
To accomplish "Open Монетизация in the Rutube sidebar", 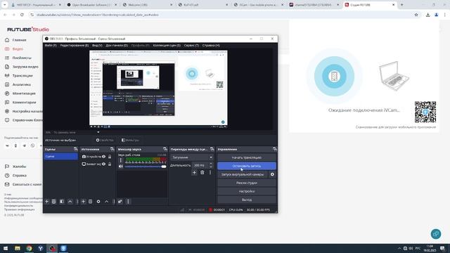I will point(24,93).
